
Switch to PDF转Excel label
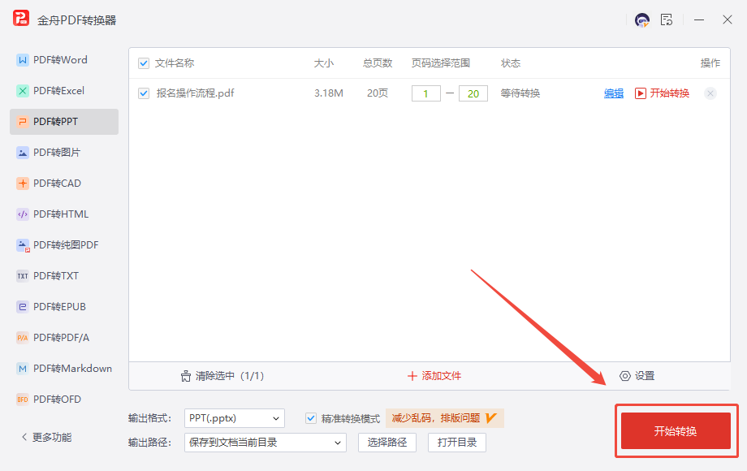(x=58, y=91)
